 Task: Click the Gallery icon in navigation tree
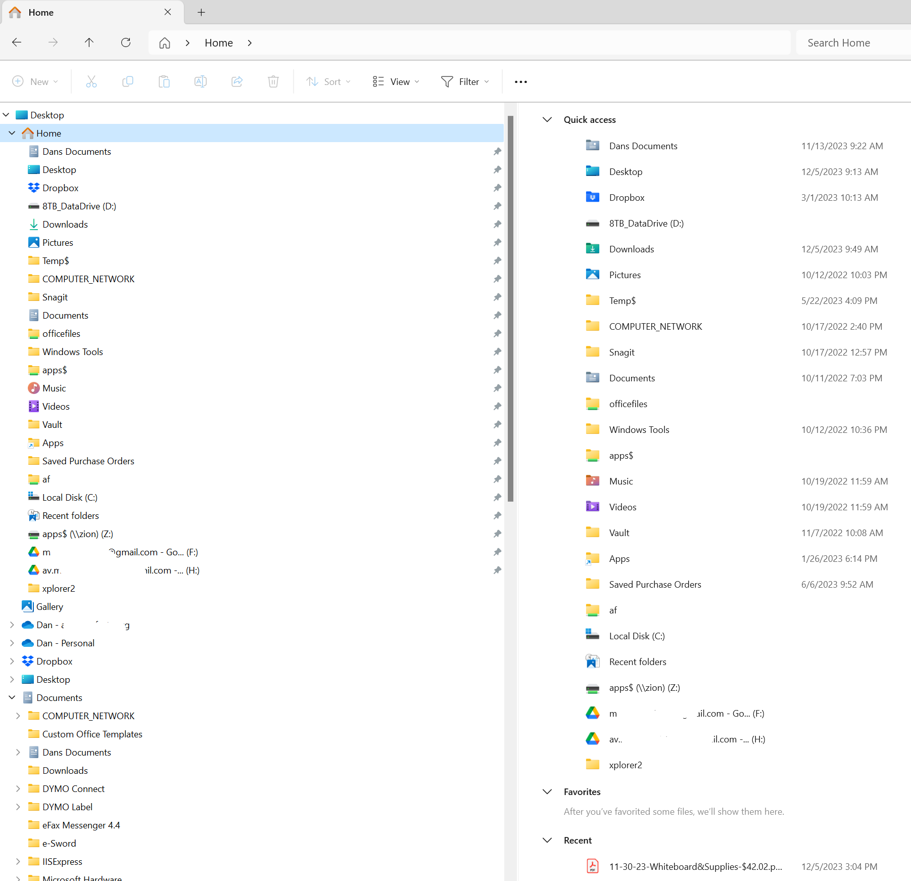[x=28, y=606]
